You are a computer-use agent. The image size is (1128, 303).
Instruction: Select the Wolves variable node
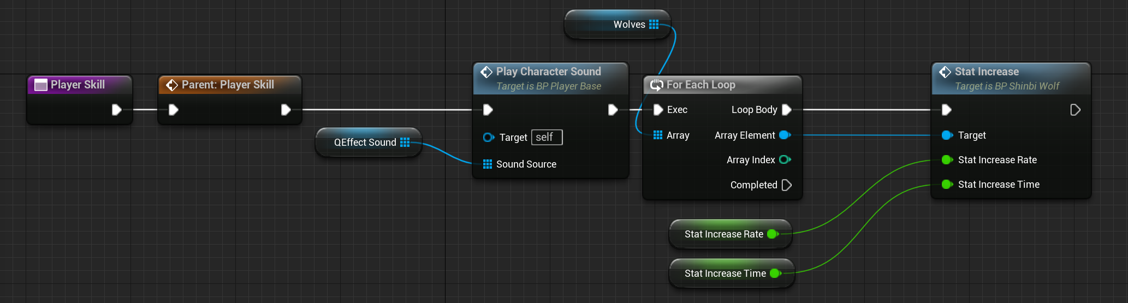point(617,24)
